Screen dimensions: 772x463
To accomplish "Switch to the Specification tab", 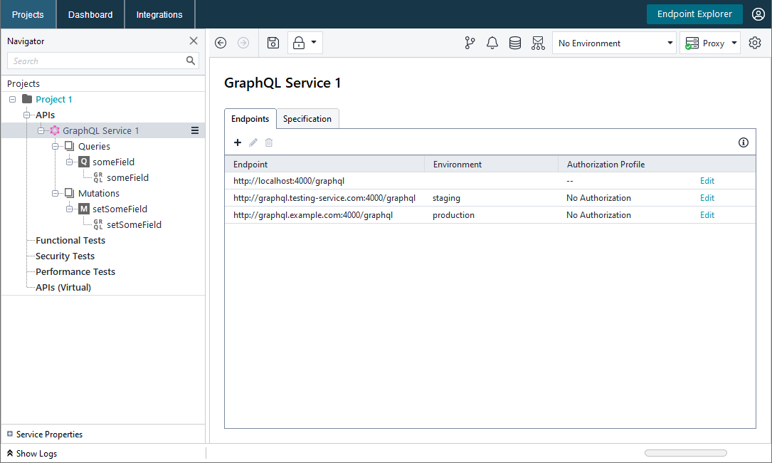I will [307, 119].
